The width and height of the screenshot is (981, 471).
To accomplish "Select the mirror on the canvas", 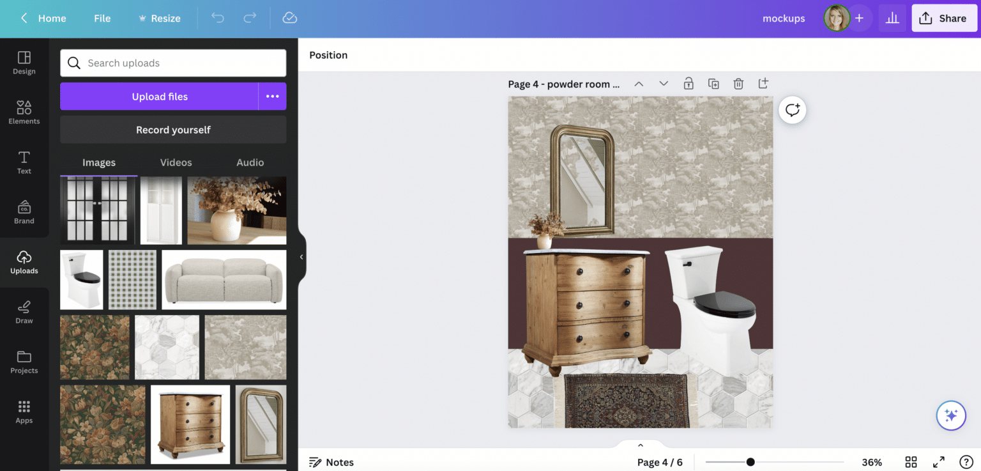I will (x=582, y=181).
